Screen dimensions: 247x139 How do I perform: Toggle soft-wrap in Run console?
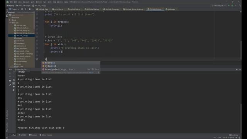[x=14, y=80]
